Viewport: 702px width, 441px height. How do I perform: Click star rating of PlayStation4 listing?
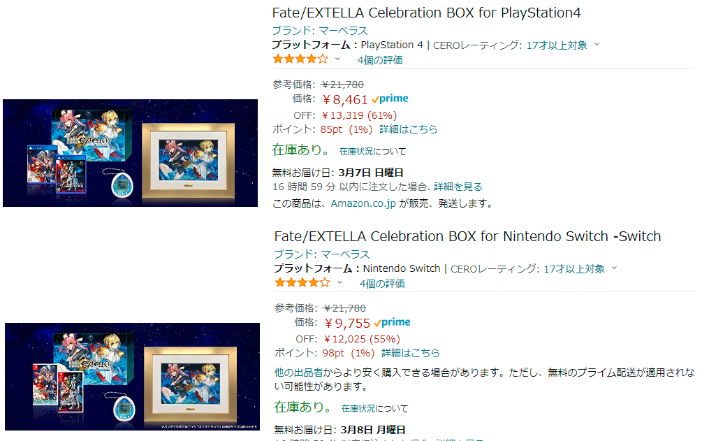tap(300, 59)
